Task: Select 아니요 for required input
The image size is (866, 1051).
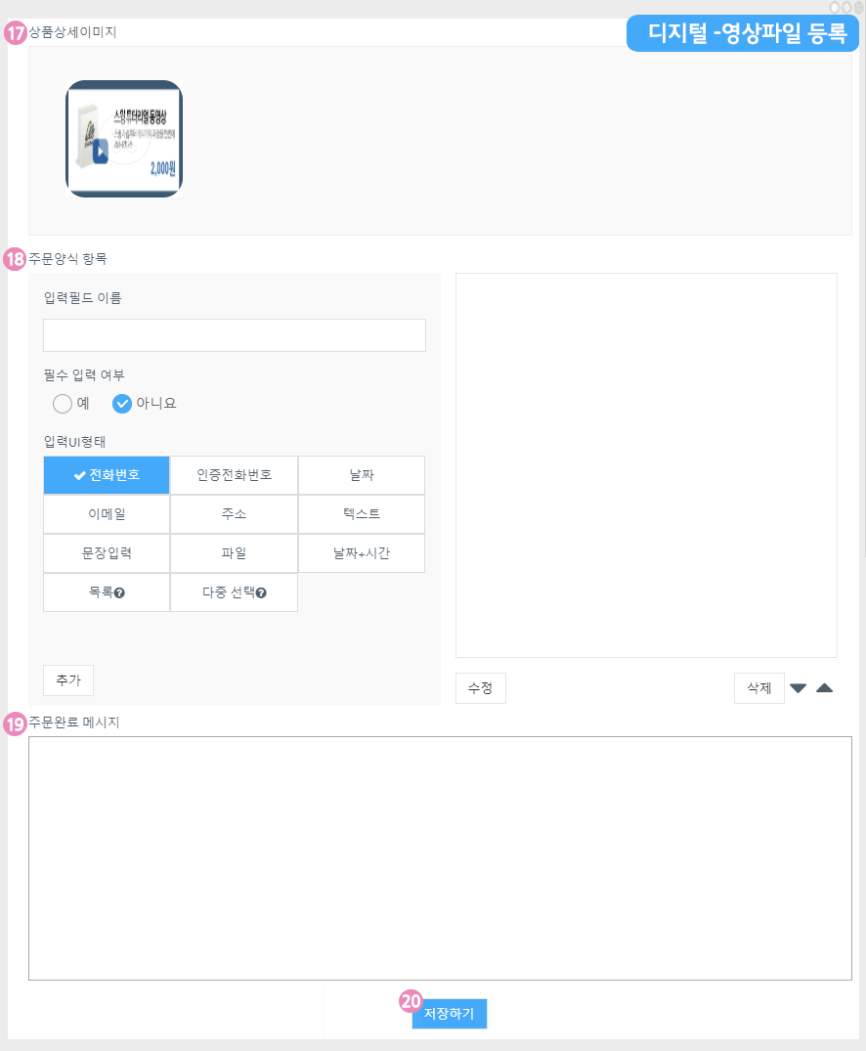Action: coord(123,403)
